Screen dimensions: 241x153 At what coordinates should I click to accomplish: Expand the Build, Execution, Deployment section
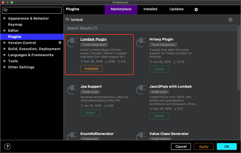click(x=5, y=49)
